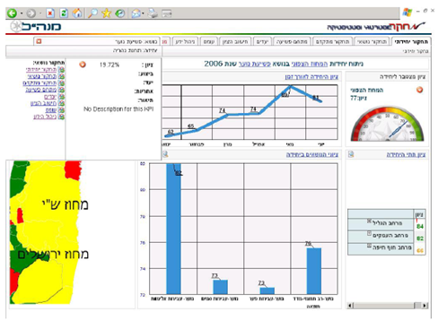Switch to the ניהול ידע tab
The image size is (438, 329).
tap(185, 41)
